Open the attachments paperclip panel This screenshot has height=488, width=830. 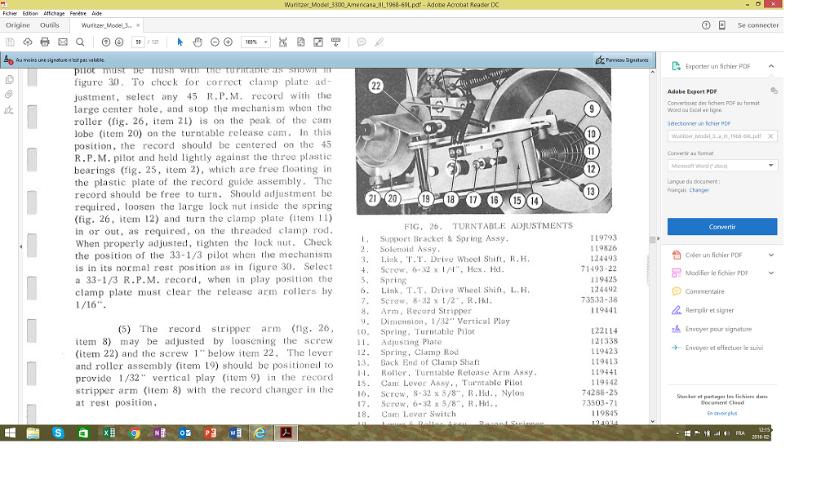[9, 94]
